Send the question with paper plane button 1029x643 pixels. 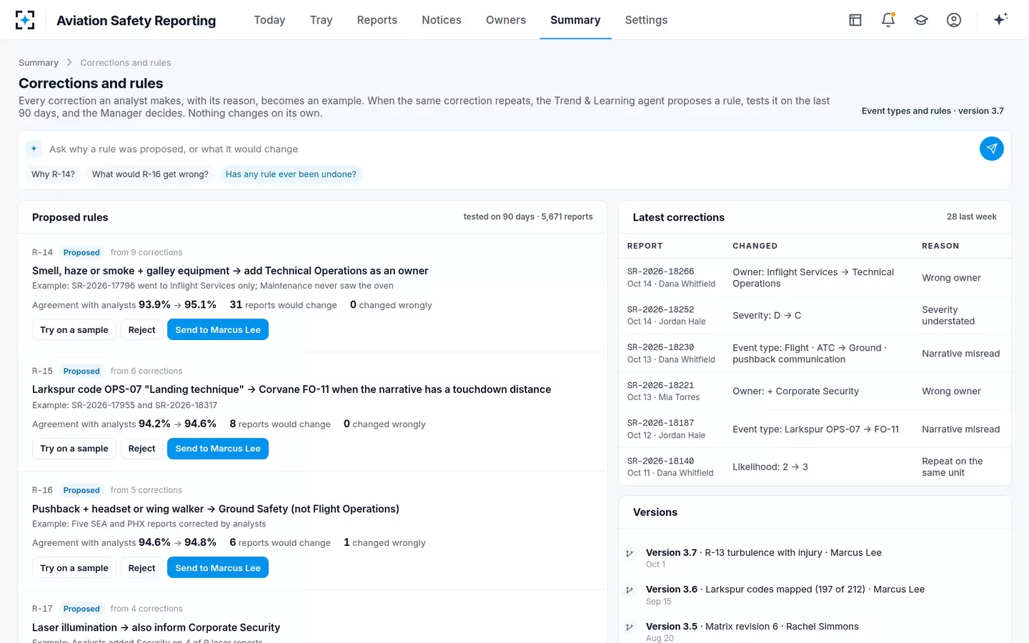point(992,149)
